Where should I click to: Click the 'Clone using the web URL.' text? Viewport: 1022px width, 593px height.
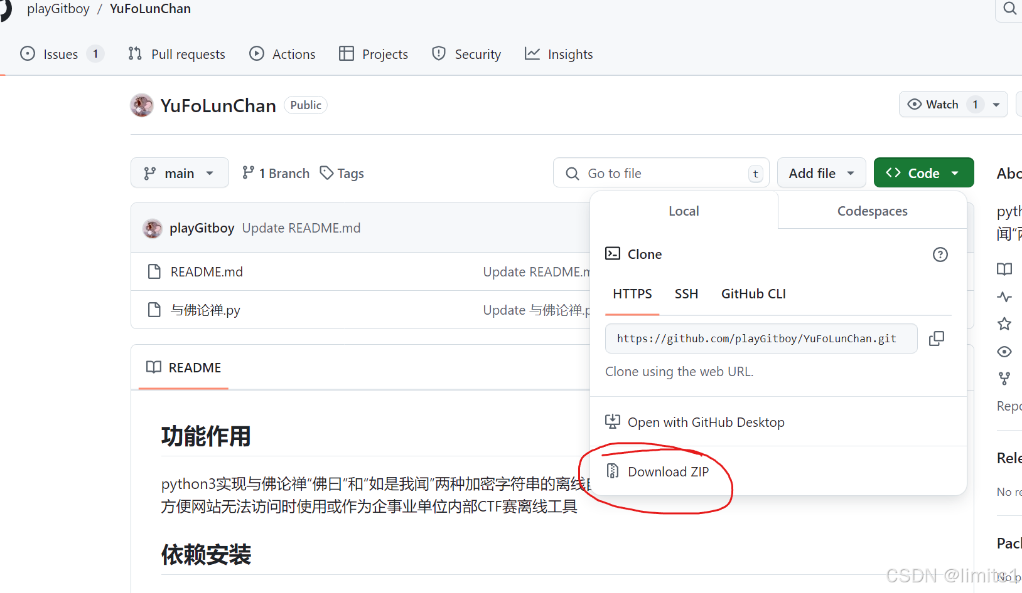tap(679, 372)
